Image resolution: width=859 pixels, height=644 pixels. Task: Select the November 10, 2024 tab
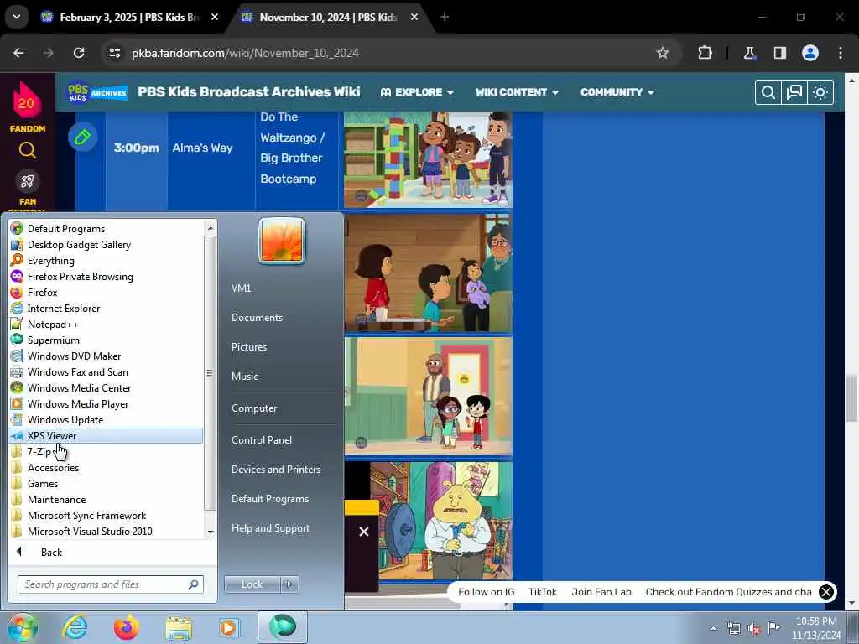329,18
